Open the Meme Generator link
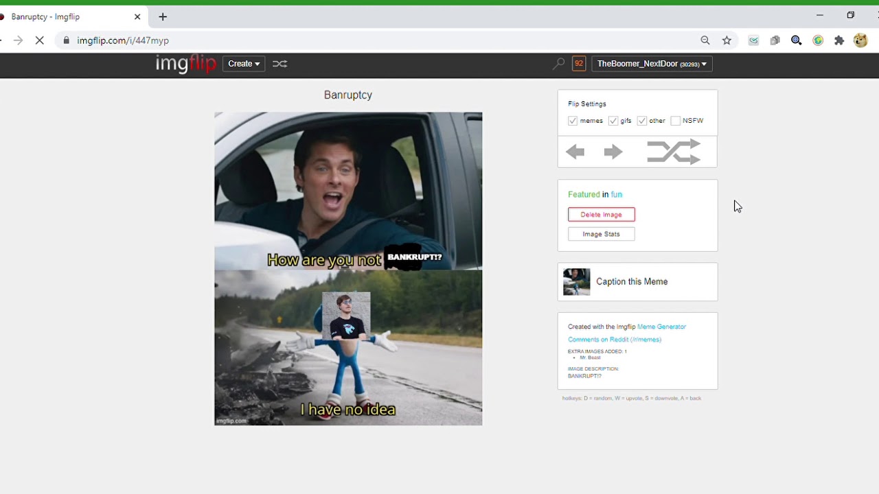The image size is (879, 494). click(661, 327)
